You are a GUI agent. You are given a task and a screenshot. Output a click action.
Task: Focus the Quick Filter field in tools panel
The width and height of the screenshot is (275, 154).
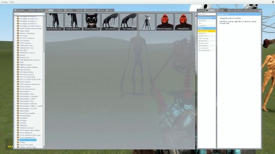point(207,14)
